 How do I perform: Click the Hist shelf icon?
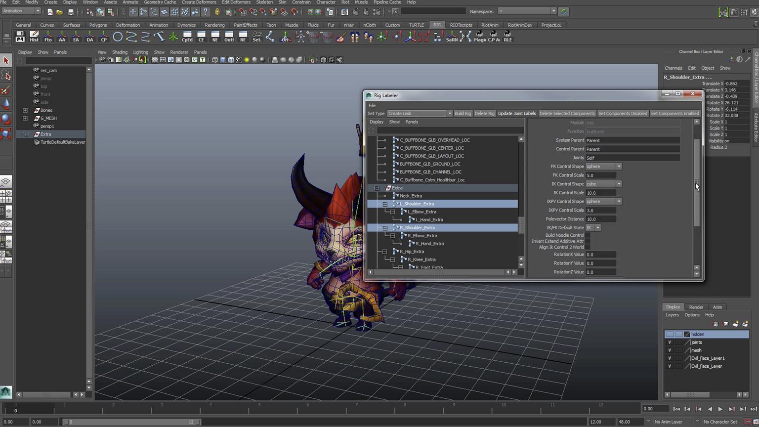coord(34,37)
